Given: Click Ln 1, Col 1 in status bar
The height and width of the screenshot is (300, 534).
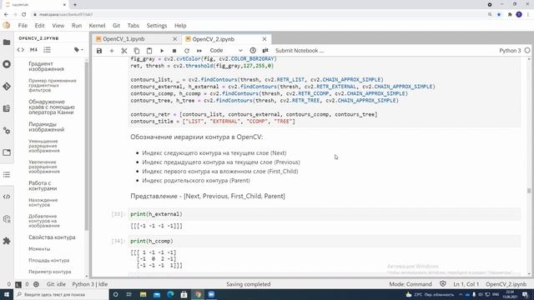Looking at the screenshot, I should pyautogui.click(x=466, y=284).
